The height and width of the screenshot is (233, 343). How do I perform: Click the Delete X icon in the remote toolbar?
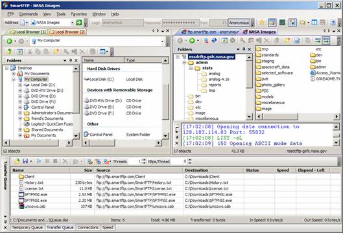[266, 40]
